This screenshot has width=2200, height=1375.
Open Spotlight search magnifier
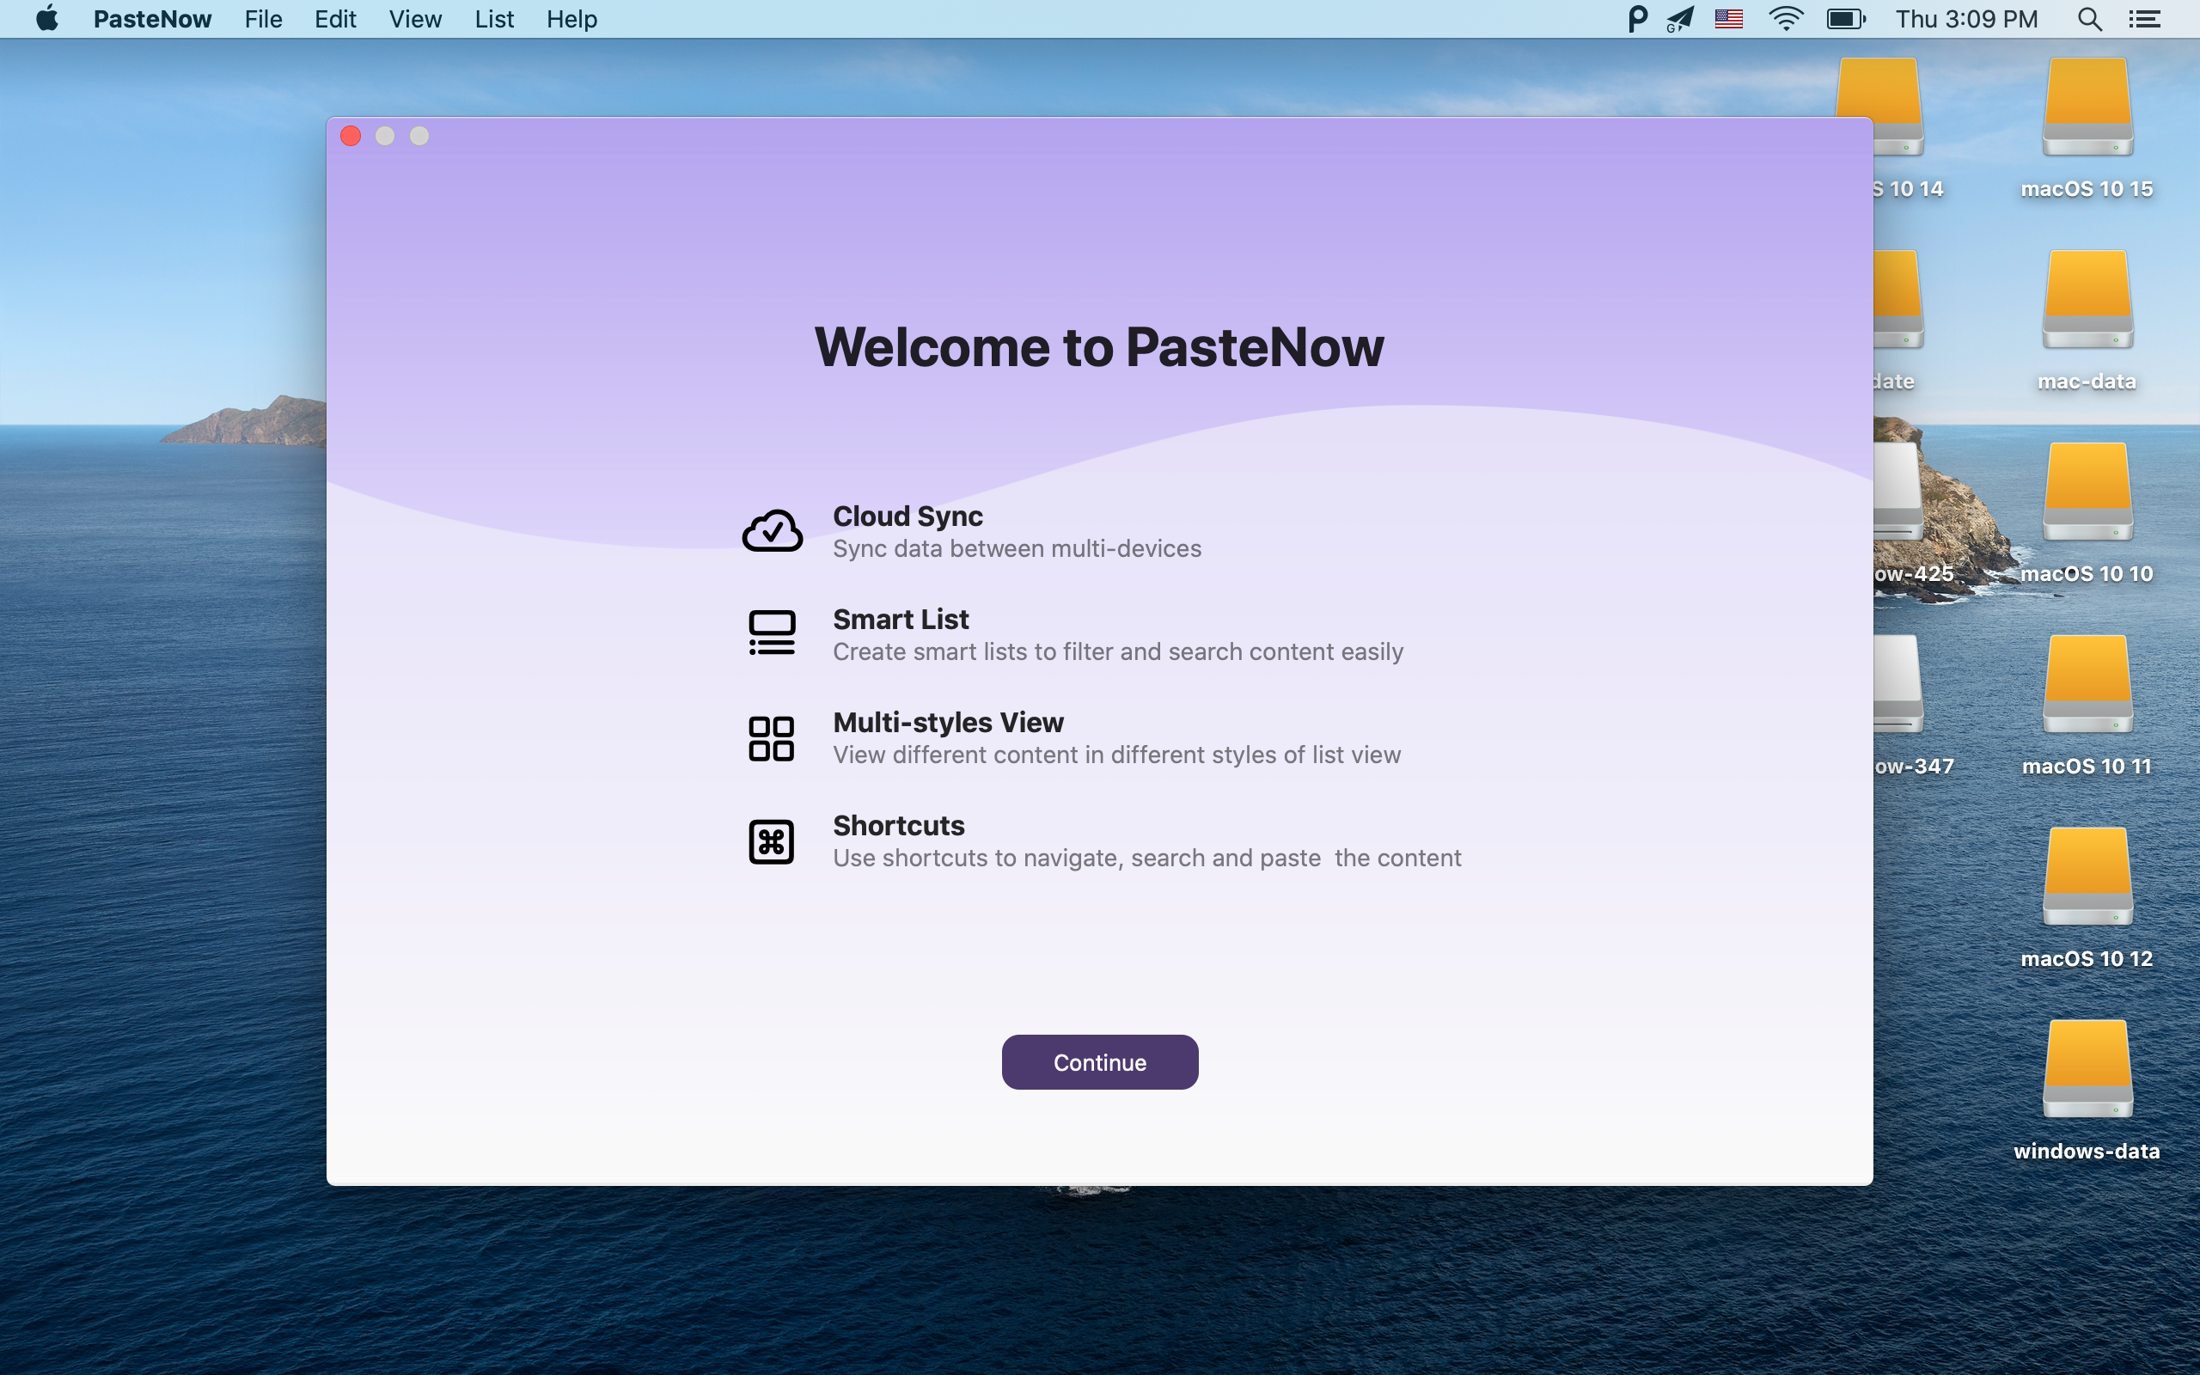pyautogui.click(x=2089, y=18)
